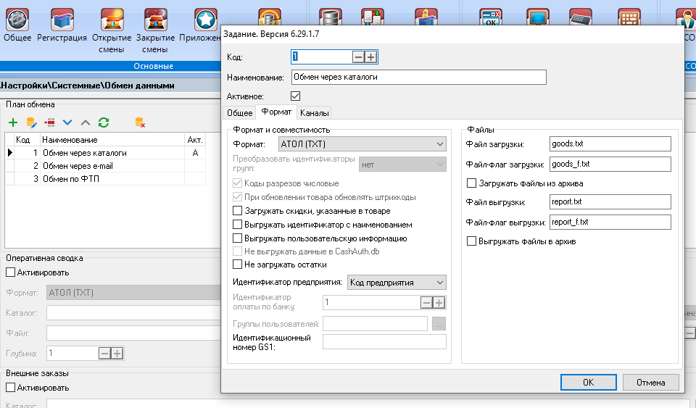Click Идентификационный номер GS1 field
This screenshot has width=696, height=408.
(x=384, y=342)
